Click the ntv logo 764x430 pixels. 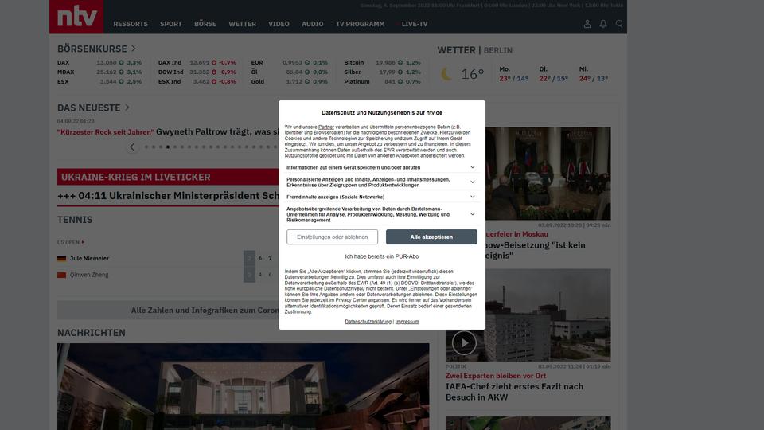tap(76, 17)
